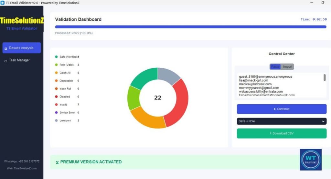Click the WhatsApp contact number
The image size is (331, 179).
[x=22, y=161]
